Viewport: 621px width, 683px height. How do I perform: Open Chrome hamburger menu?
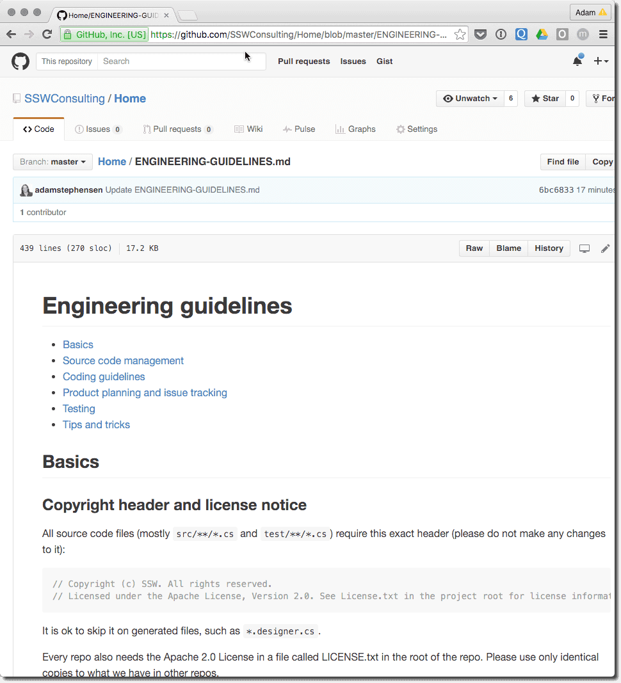tap(603, 35)
